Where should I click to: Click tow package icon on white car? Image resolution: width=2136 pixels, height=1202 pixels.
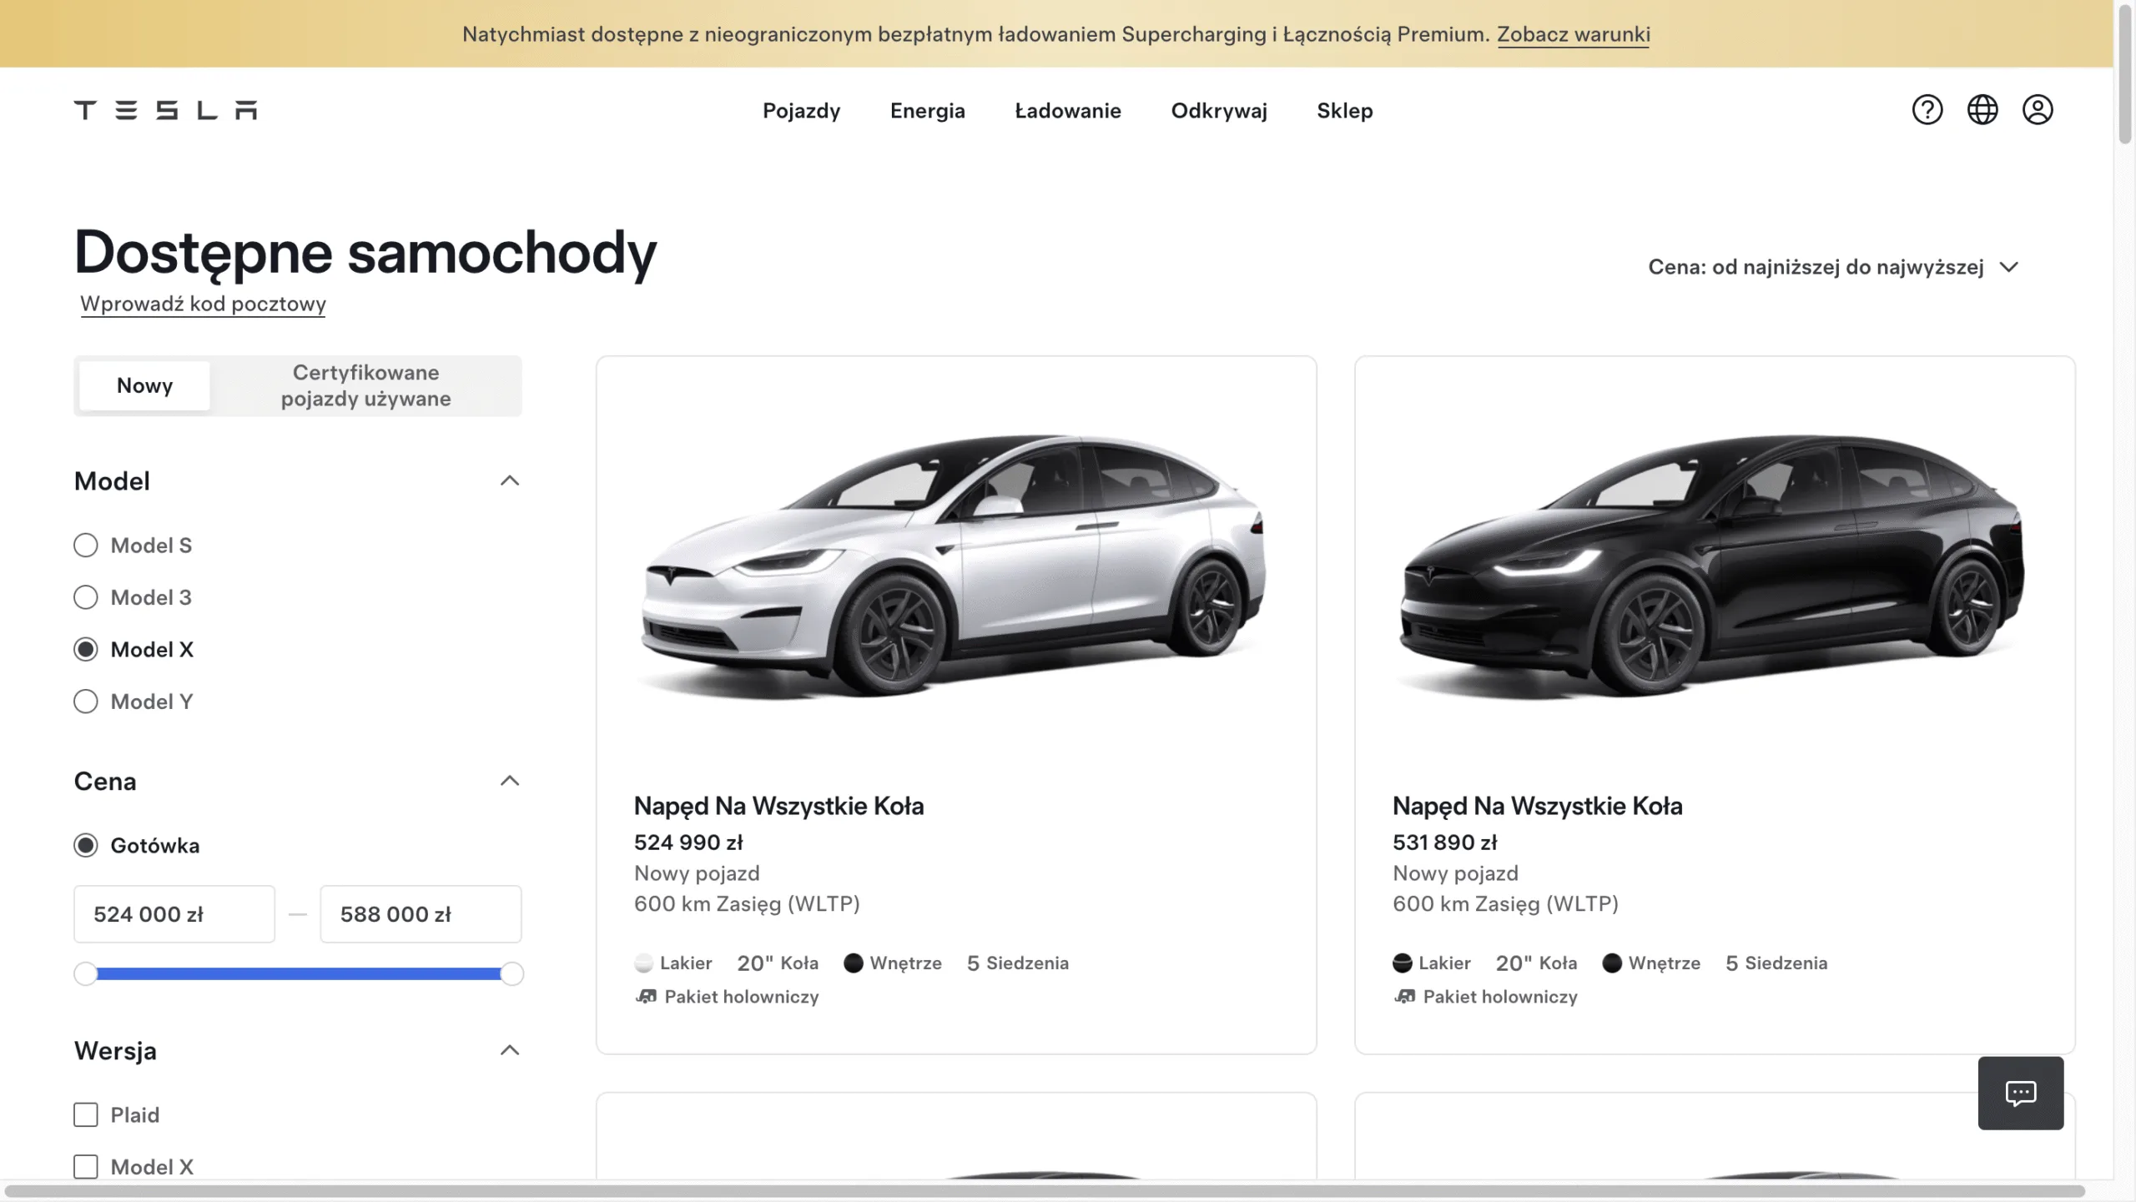click(x=647, y=997)
